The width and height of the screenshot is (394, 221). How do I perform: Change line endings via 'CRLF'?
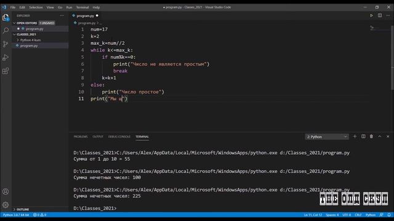[358, 215]
